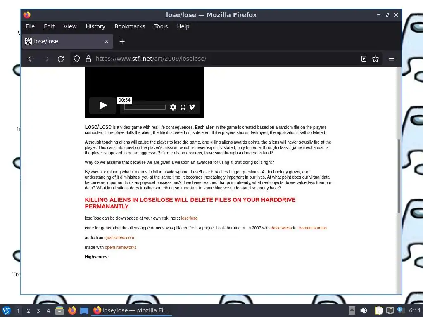Launch Firefox from the taskbar quicklaunch

pyautogui.click(x=72, y=310)
